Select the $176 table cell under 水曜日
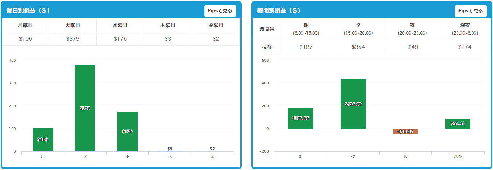 [x=120, y=39]
